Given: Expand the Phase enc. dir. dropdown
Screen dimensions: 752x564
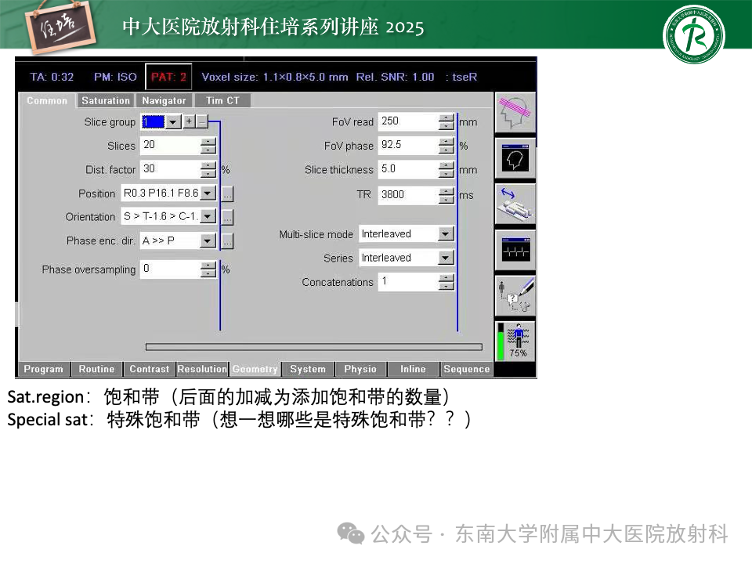Looking at the screenshot, I should 208,240.
